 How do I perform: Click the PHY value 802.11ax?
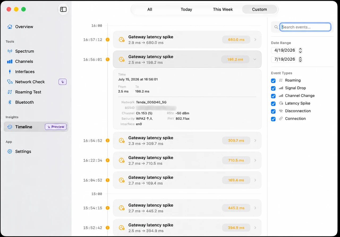point(182,119)
